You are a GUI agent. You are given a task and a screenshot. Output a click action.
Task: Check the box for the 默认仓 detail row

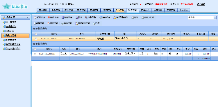click(35, 54)
